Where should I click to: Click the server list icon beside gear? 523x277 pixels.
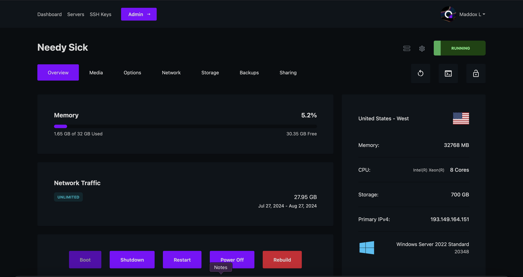click(x=406, y=48)
